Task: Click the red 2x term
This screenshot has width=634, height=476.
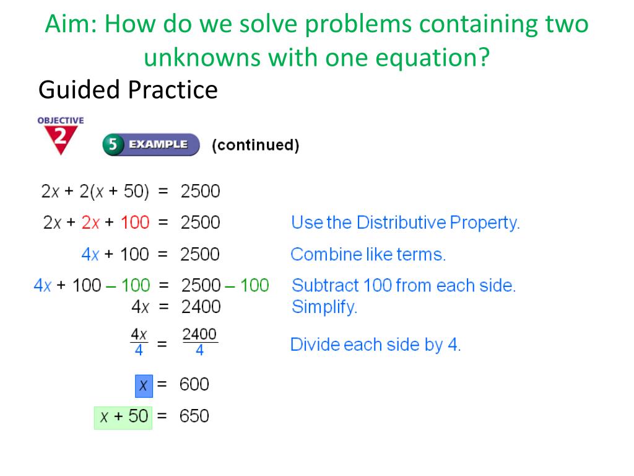Action: coord(90,223)
